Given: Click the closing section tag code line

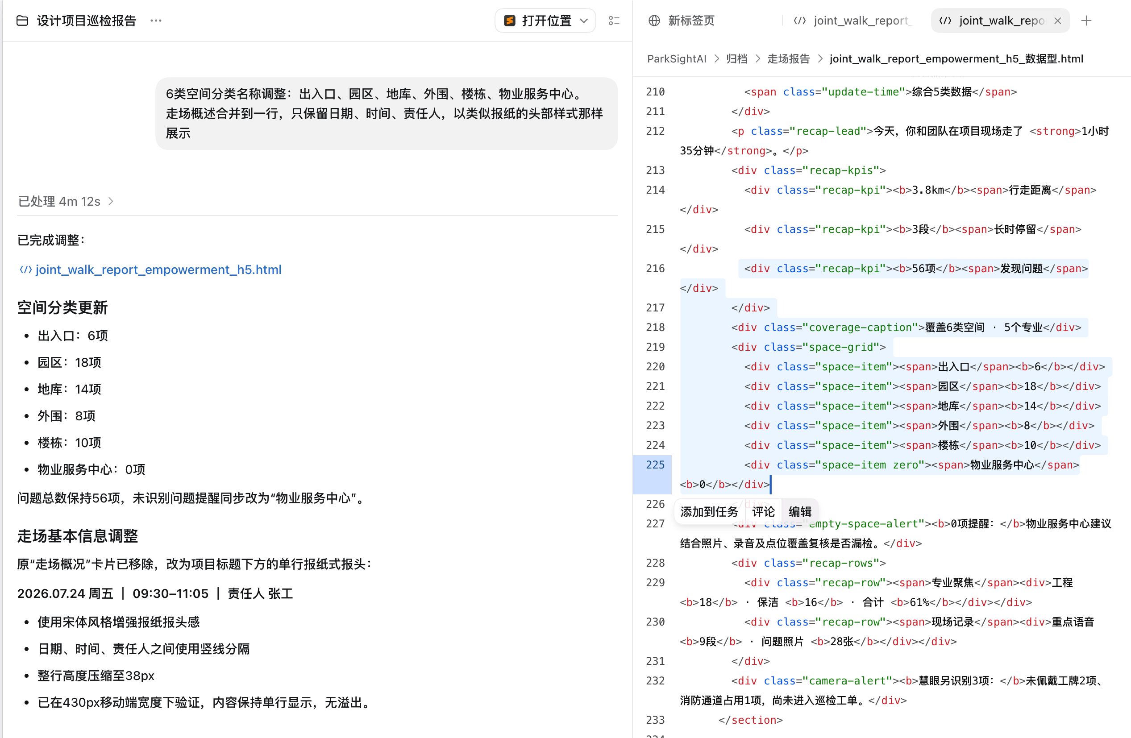Looking at the screenshot, I should pos(750,719).
